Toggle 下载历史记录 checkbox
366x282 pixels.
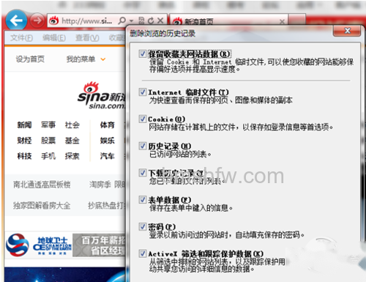click(143, 173)
